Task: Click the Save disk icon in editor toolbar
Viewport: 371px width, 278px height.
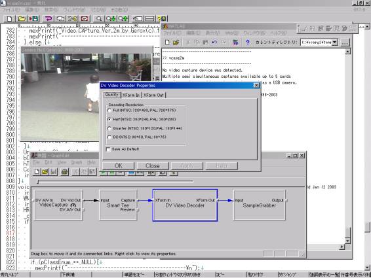Action: (x=34, y=18)
